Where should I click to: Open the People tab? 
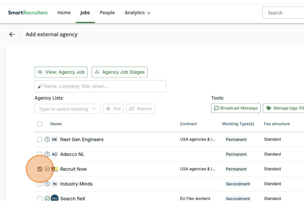107,13
